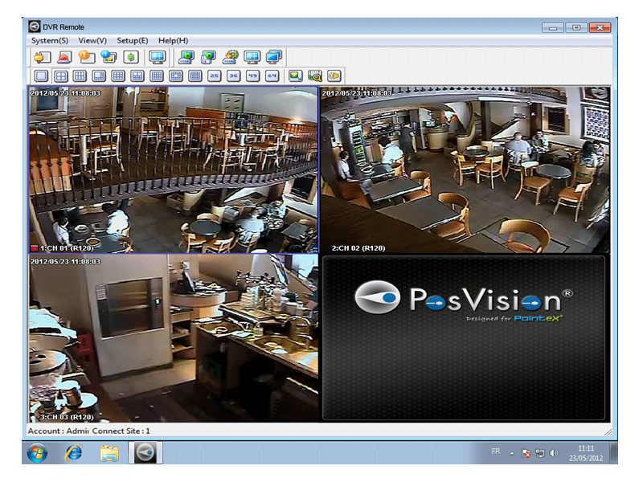Open the Windows Start menu
The width and height of the screenshot is (643, 482).
click(37, 453)
